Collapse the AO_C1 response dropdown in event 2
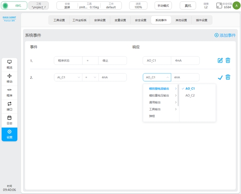The height and width of the screenshot is (194, 241). [157, 77]
